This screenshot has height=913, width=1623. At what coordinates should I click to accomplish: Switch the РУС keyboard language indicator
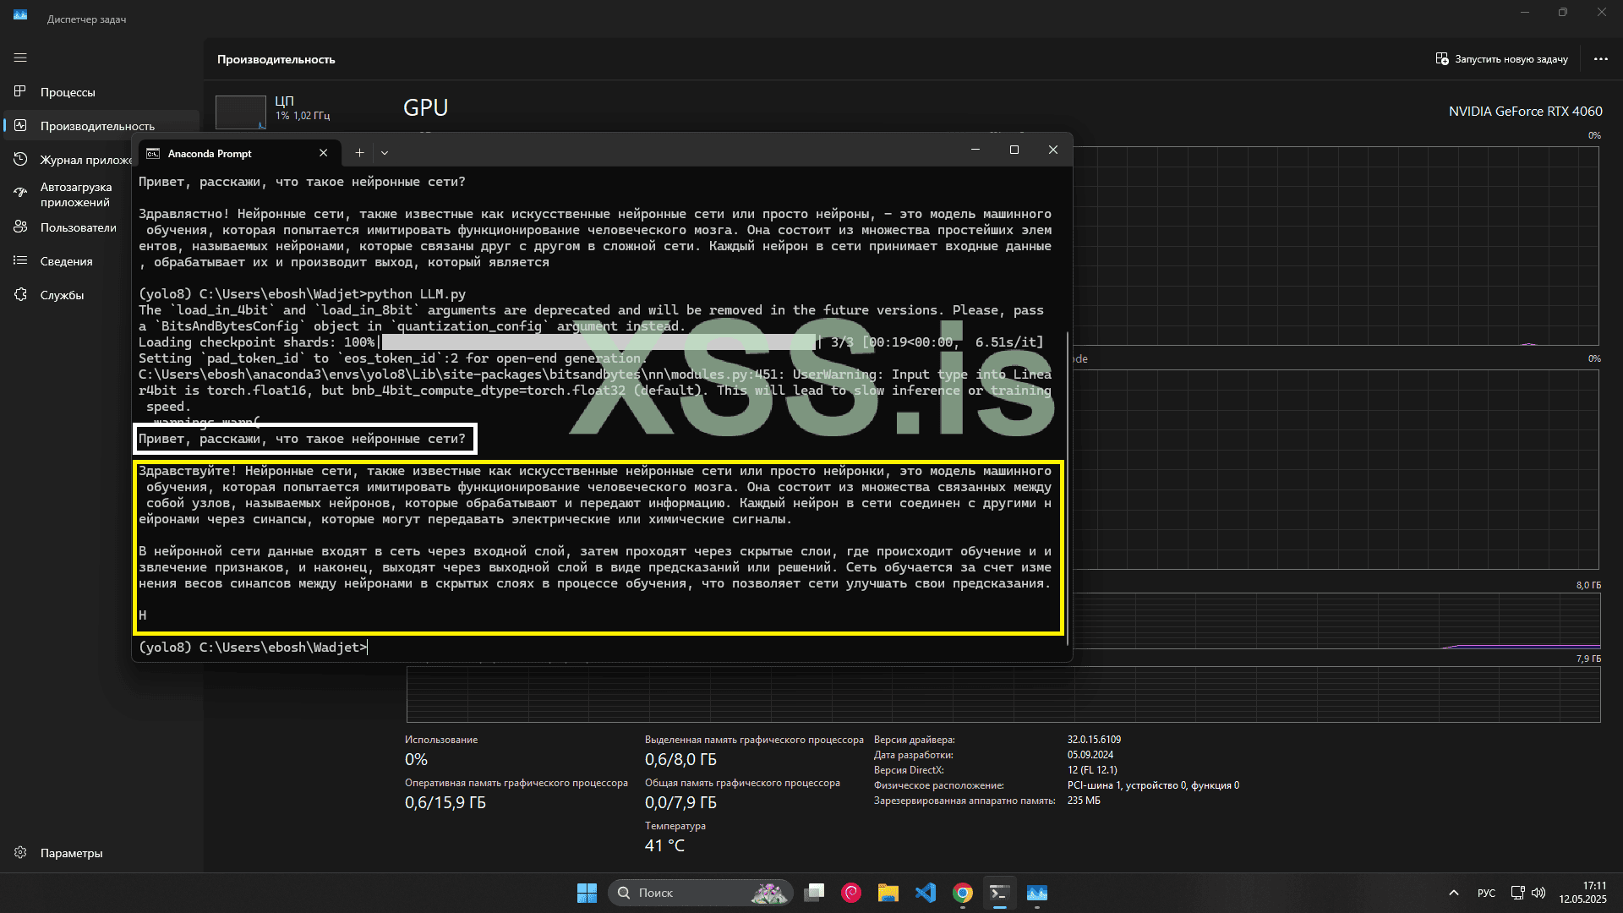pos(1486,893)
